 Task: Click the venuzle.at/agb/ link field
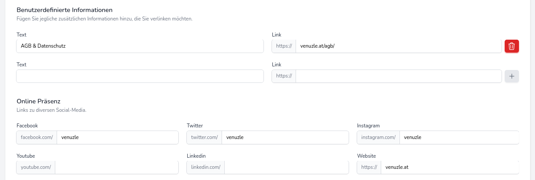click(398, 46)
